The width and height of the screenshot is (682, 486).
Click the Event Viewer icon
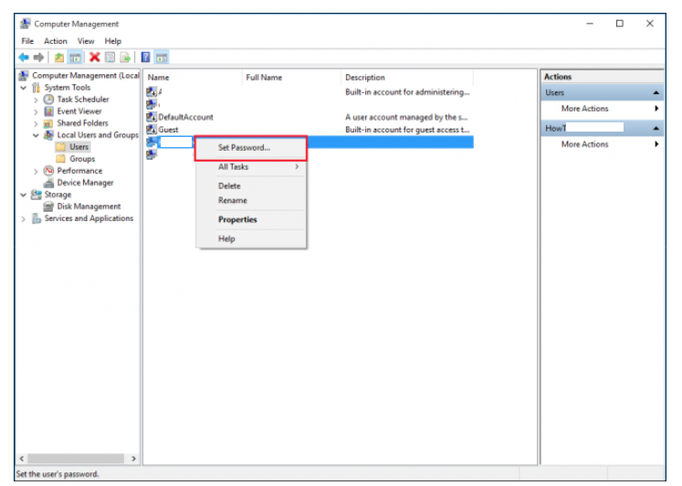click(48, 111)
